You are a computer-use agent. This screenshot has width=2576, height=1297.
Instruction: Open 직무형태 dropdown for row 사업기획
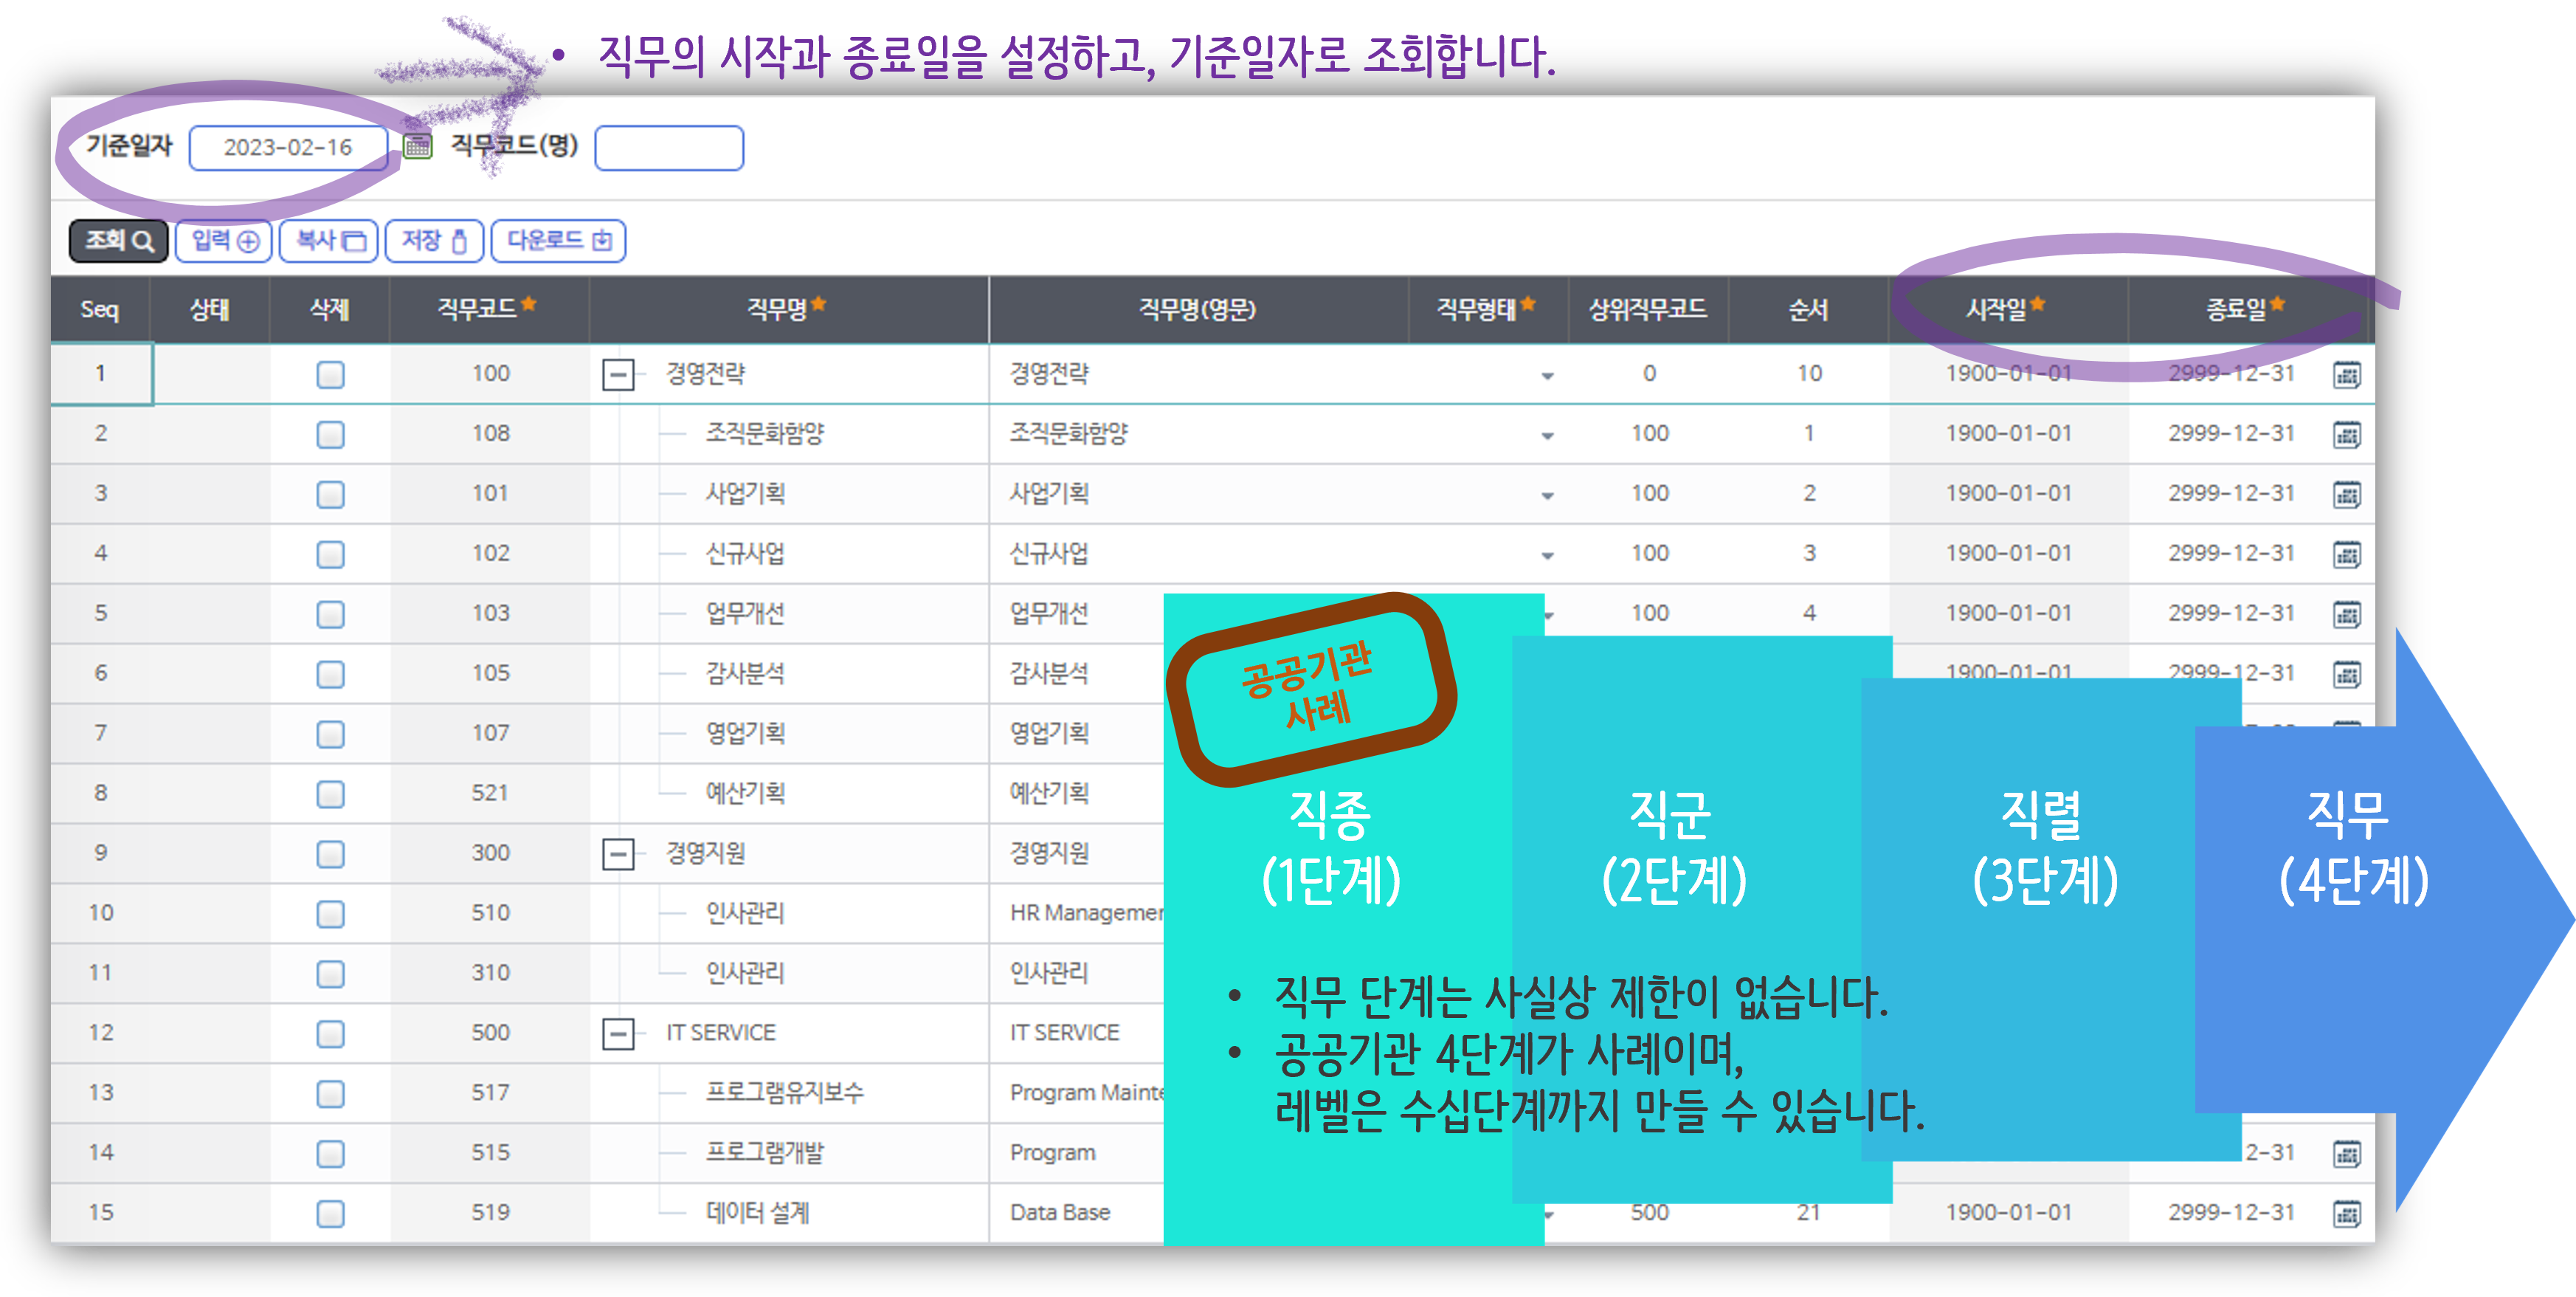point(1547,495)
